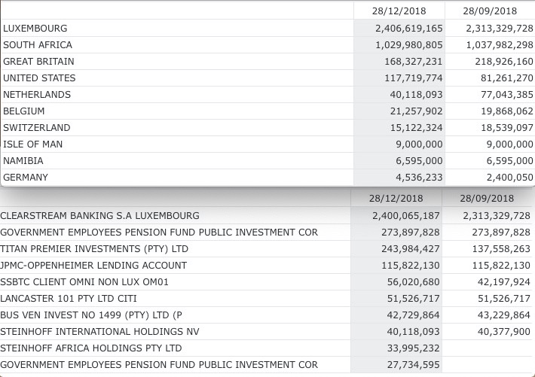Screen dimensions: 535x377
Task: Click the GERMANY row label
Action: coord(26,178)
